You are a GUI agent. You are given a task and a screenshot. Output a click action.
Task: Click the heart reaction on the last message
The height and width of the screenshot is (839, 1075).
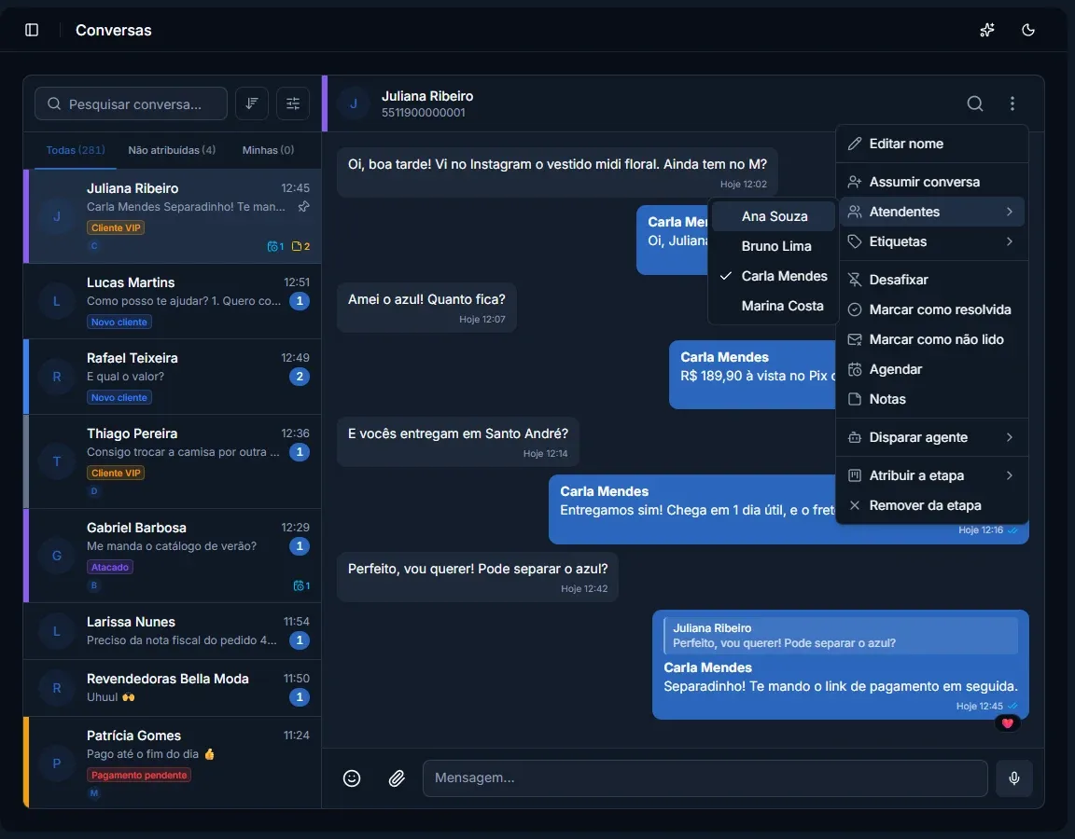pos(1007,722)
